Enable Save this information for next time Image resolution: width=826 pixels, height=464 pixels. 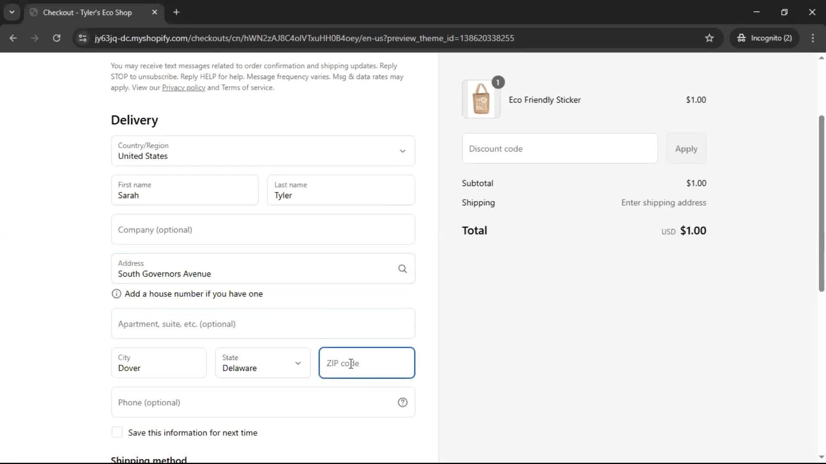(x=117, y=432)
